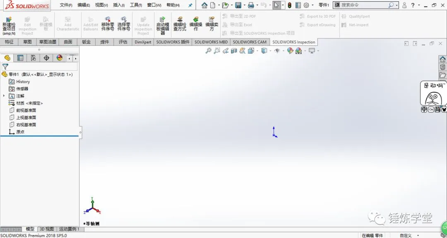Switch to 3D 视图 bottom tab

coord(46,229)
